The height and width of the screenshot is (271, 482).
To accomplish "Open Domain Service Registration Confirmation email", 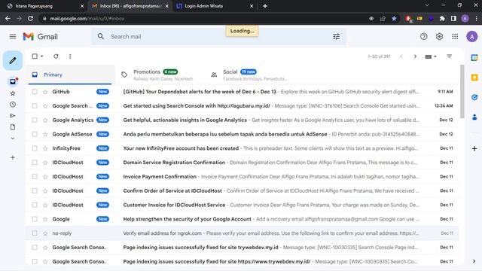I will click(x=242, y=163).
